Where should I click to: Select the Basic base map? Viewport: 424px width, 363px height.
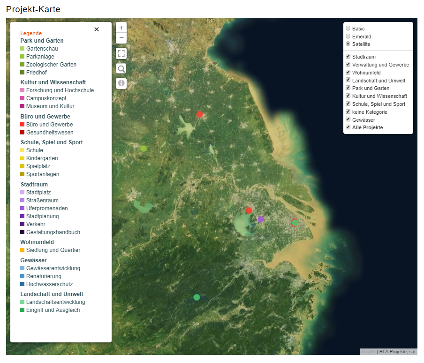(x=348, y=29)
